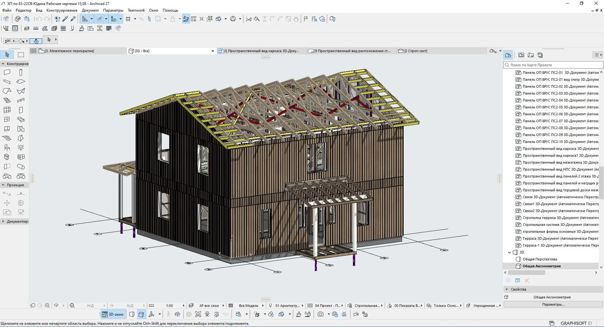Image resolution: width=604 pixels, height=327 pixels.
Task: Click the 'Поиск по Карте Проекта' search field
Action: click(x=553, y=65)
